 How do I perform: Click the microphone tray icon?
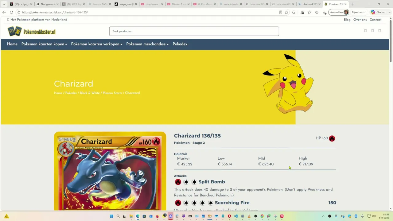coord(362,216)
